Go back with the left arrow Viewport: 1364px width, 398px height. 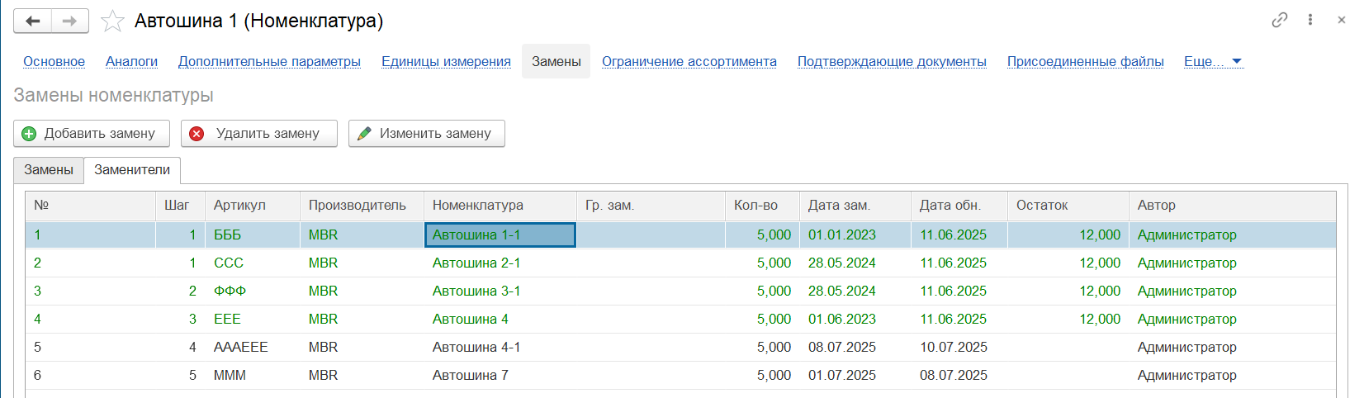[33, 21]
